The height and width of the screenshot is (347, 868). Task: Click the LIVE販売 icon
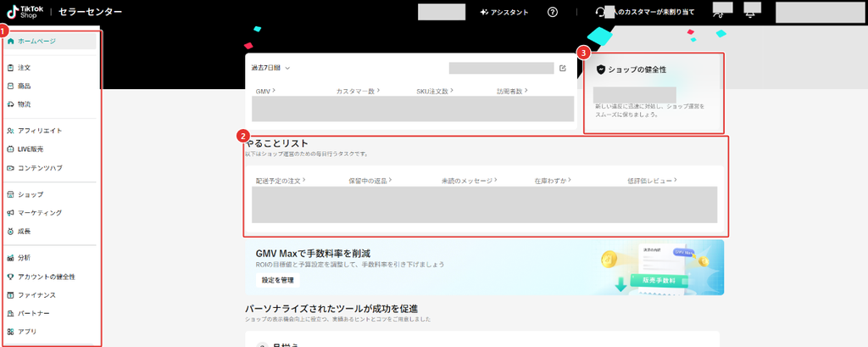click(x=10, y=149)
